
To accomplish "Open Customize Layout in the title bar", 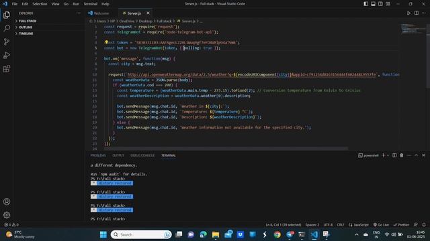I will pos(388,4).
